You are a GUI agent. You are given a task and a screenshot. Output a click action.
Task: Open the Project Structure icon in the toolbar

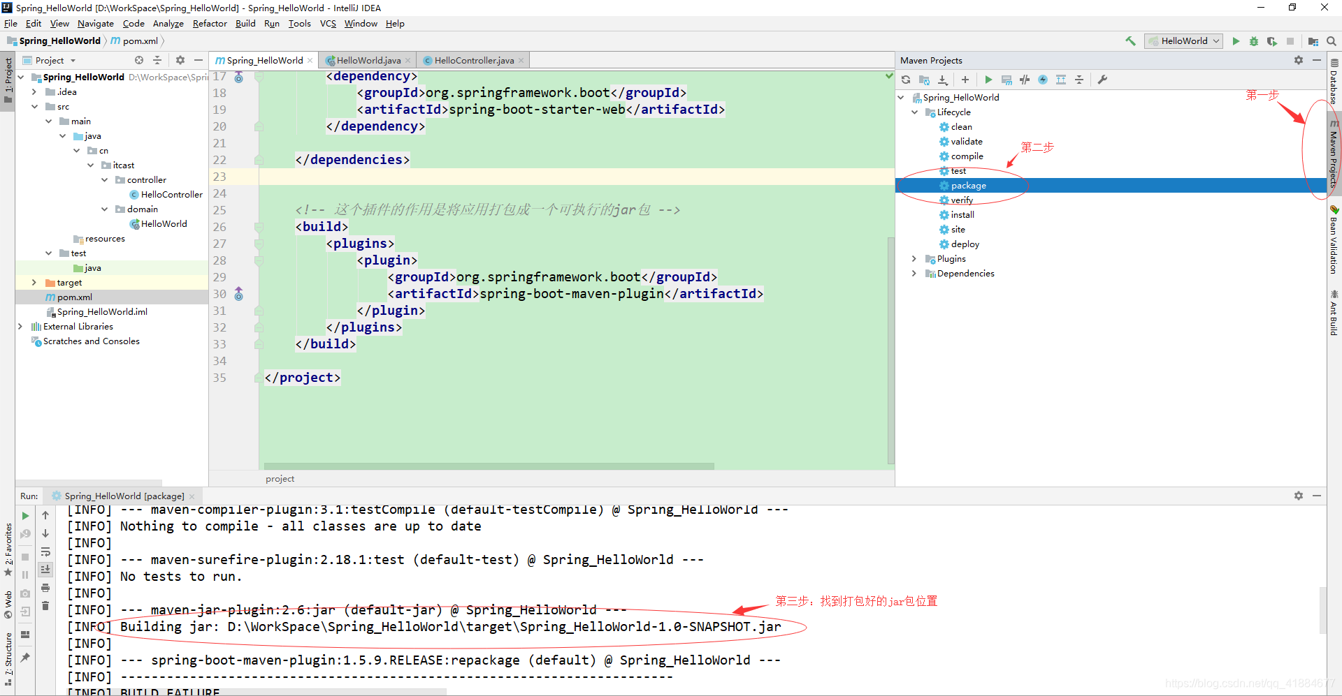1313,41
